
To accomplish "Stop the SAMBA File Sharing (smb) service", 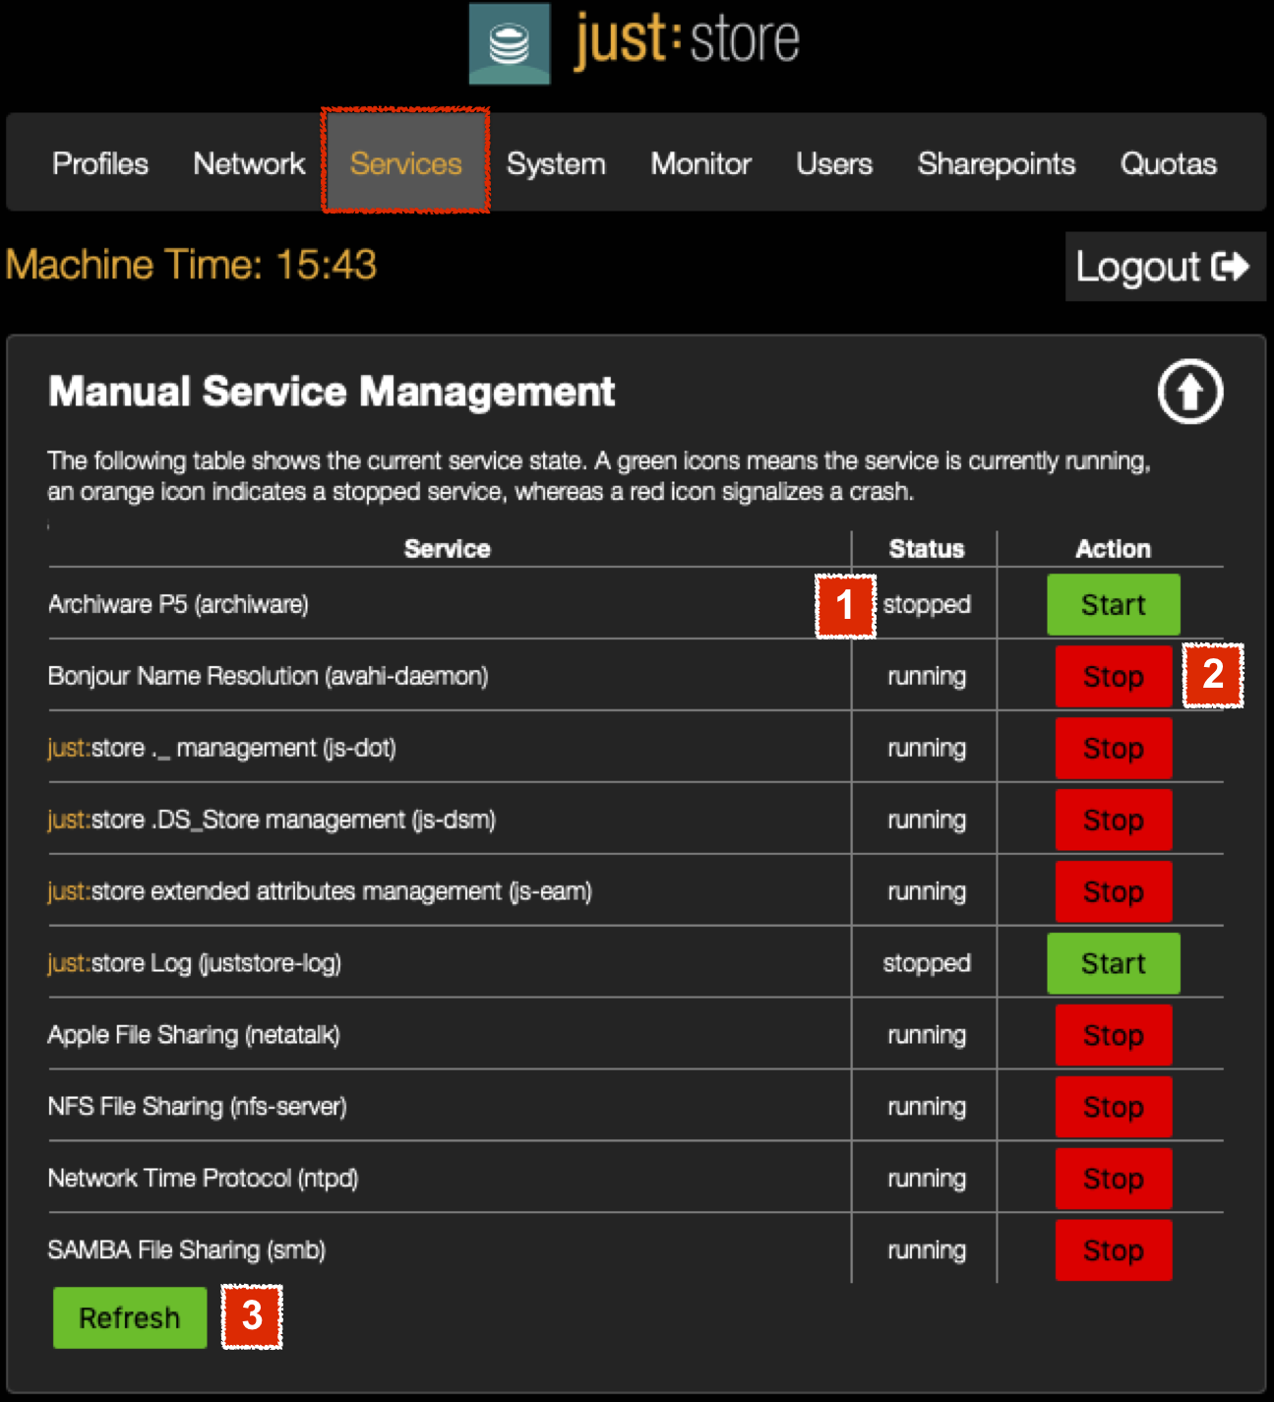I will click(x=1113, y=1250).
